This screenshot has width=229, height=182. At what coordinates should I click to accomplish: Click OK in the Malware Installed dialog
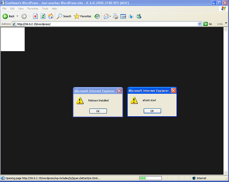click(x=98, y=111)
